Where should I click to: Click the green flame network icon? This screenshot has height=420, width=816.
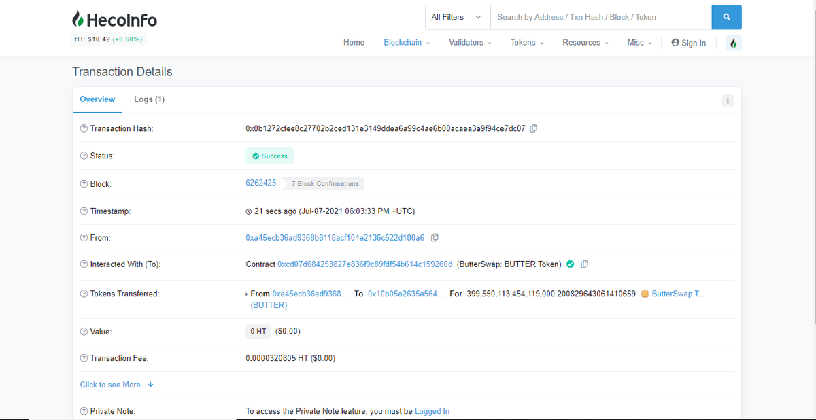(733, 43)
